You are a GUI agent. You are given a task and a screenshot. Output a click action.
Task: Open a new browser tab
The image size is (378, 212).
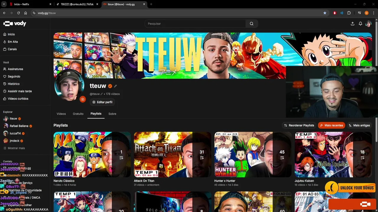pyautogui.click(x=151, y=4)
